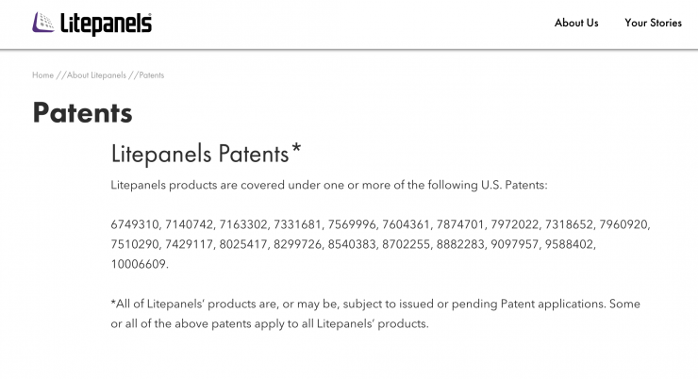Click patent number 9588402

click(572, 244)
